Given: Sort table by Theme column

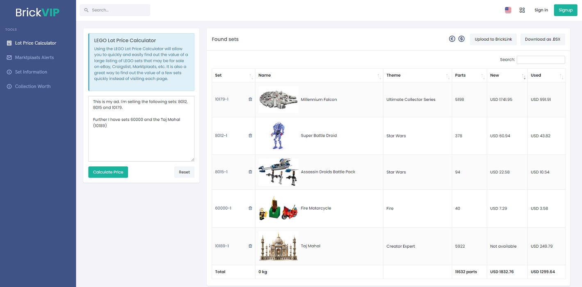Looking at the screenshot, I should 418,75.
